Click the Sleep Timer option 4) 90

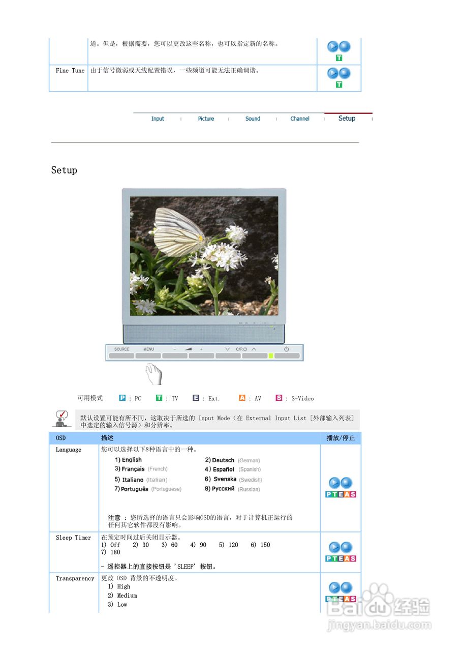click(198, 545)
